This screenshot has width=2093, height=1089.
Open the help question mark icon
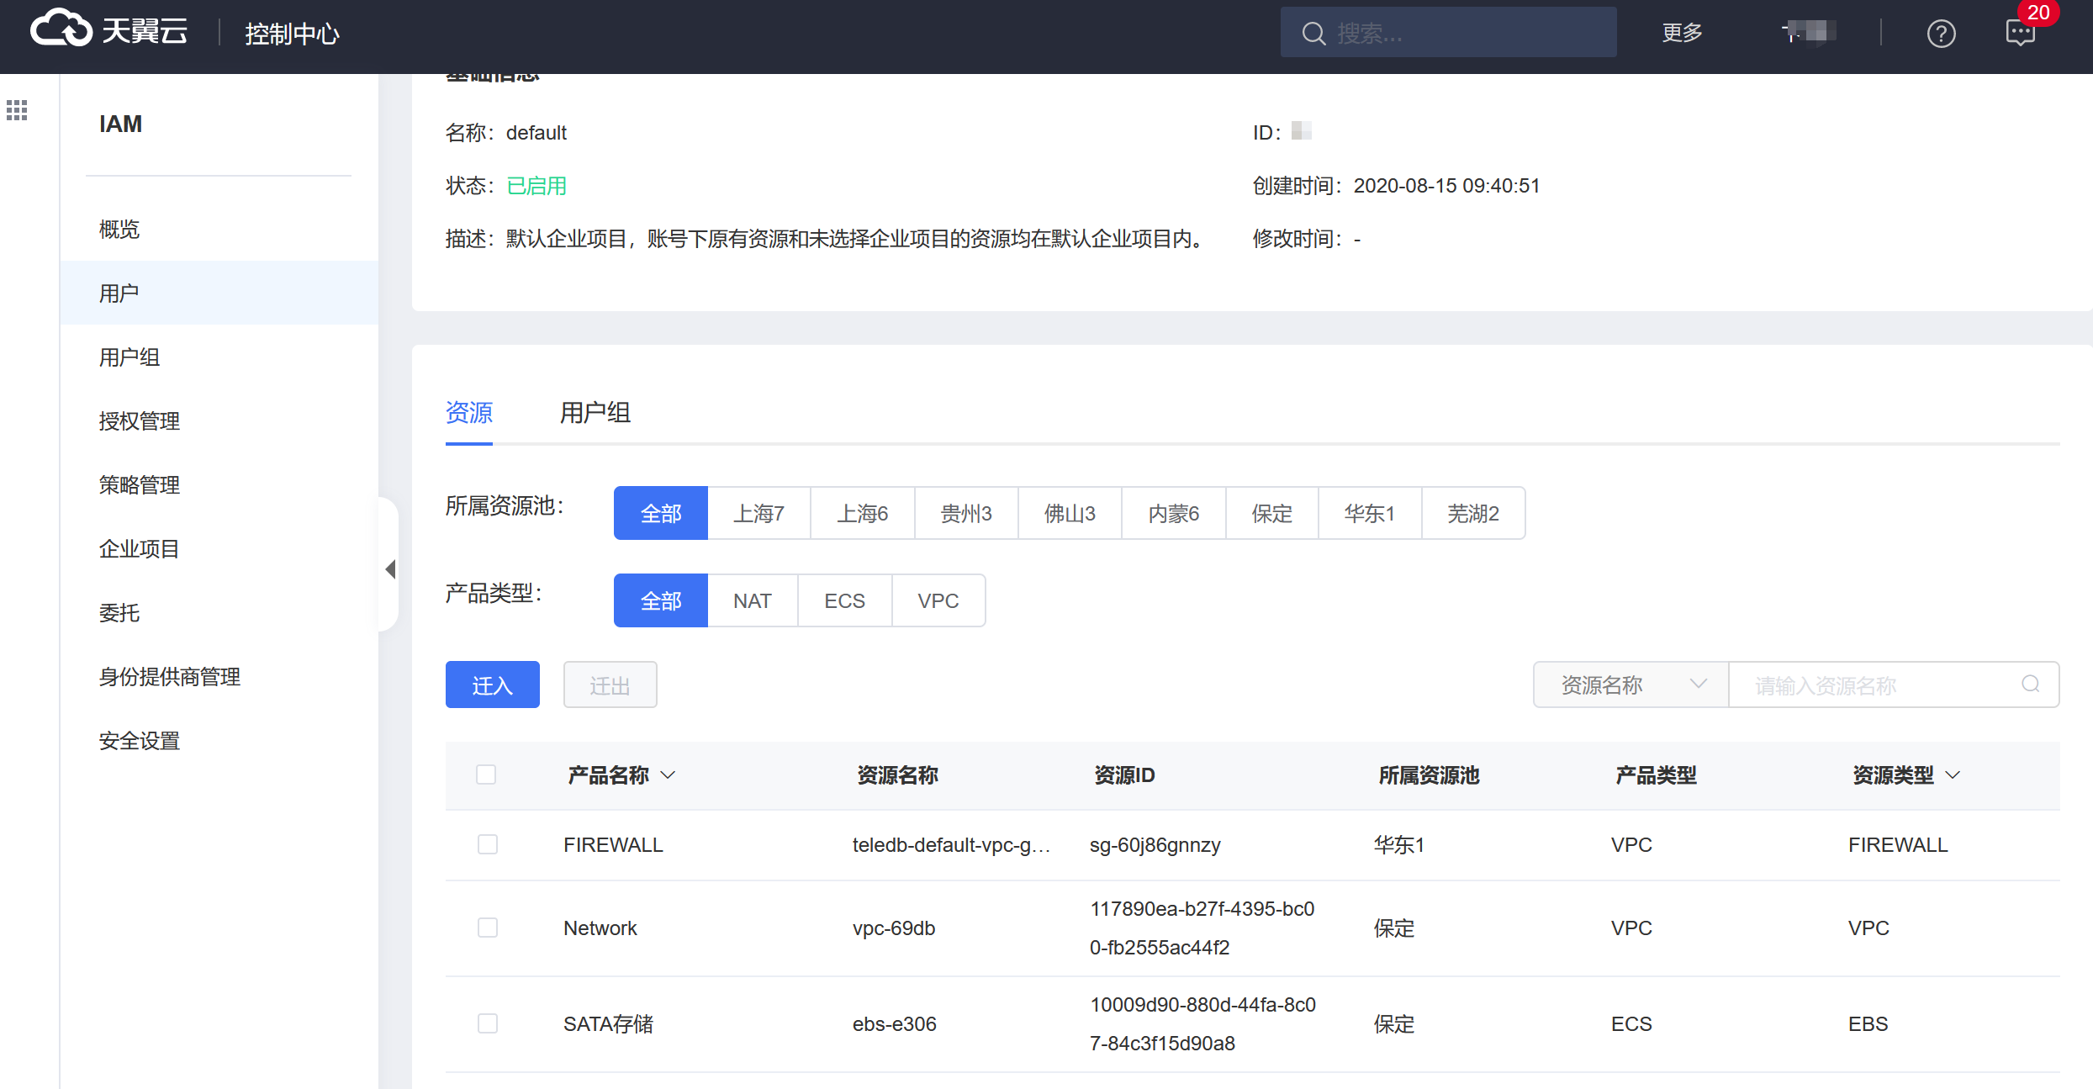(x=1941, y=34)
